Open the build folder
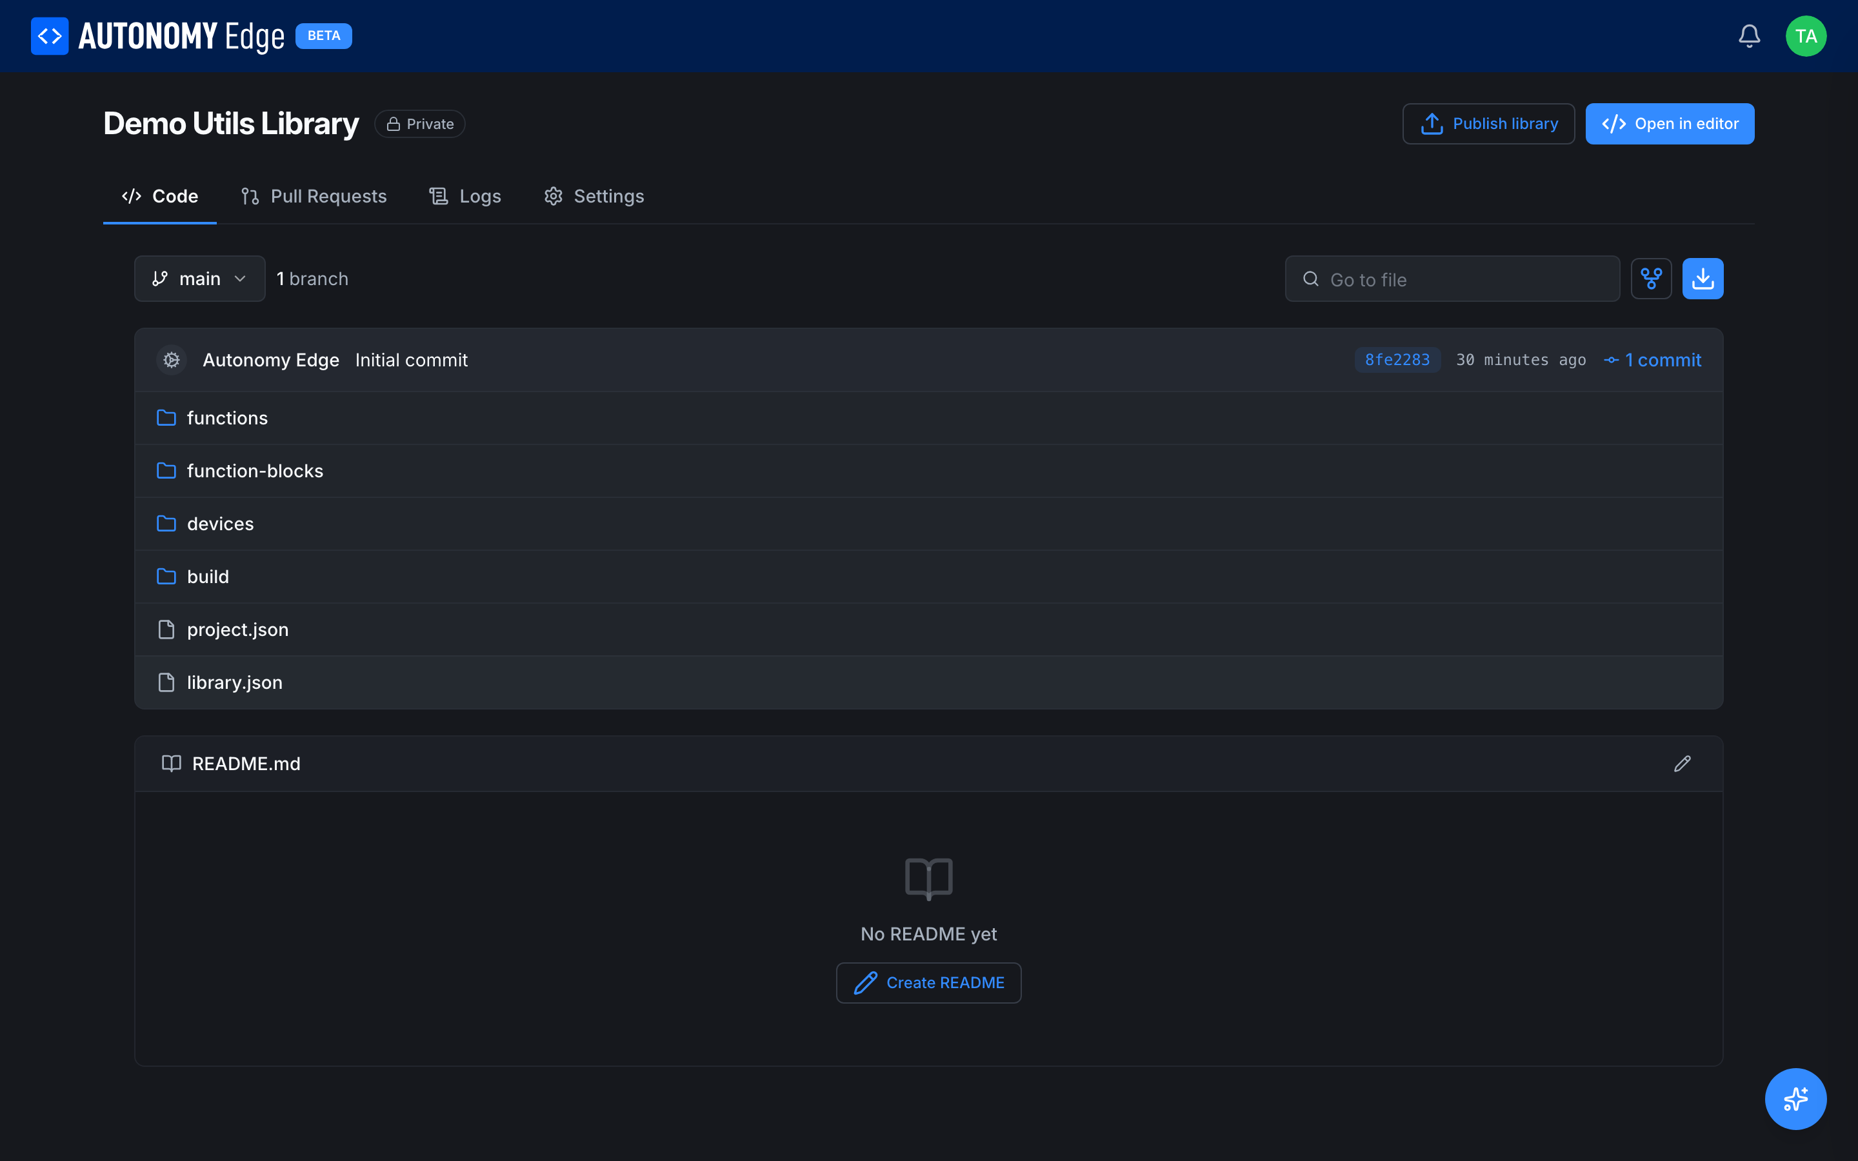 click(928, 577)
